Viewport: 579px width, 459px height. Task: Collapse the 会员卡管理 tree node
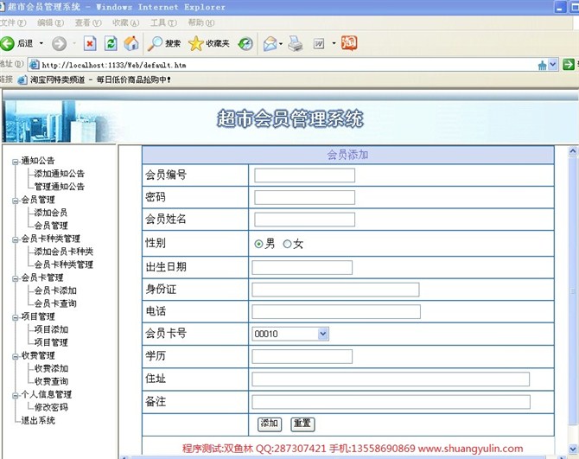pos(16,279)
